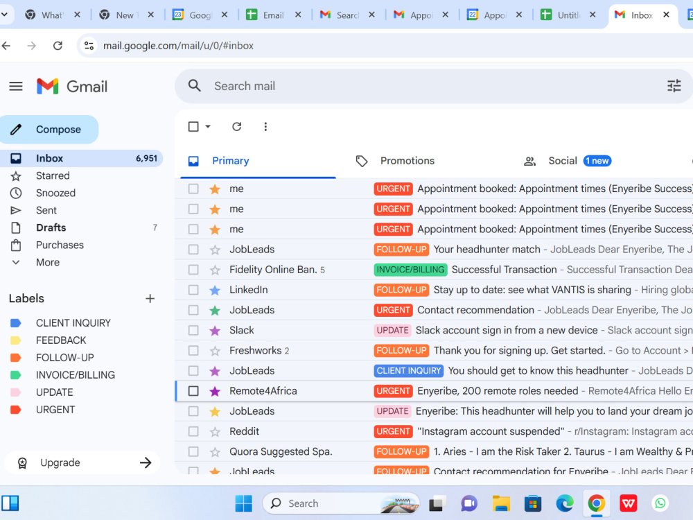Open the tab search dropdown in Chrome
693x520 pixels.
pos(5,15)
